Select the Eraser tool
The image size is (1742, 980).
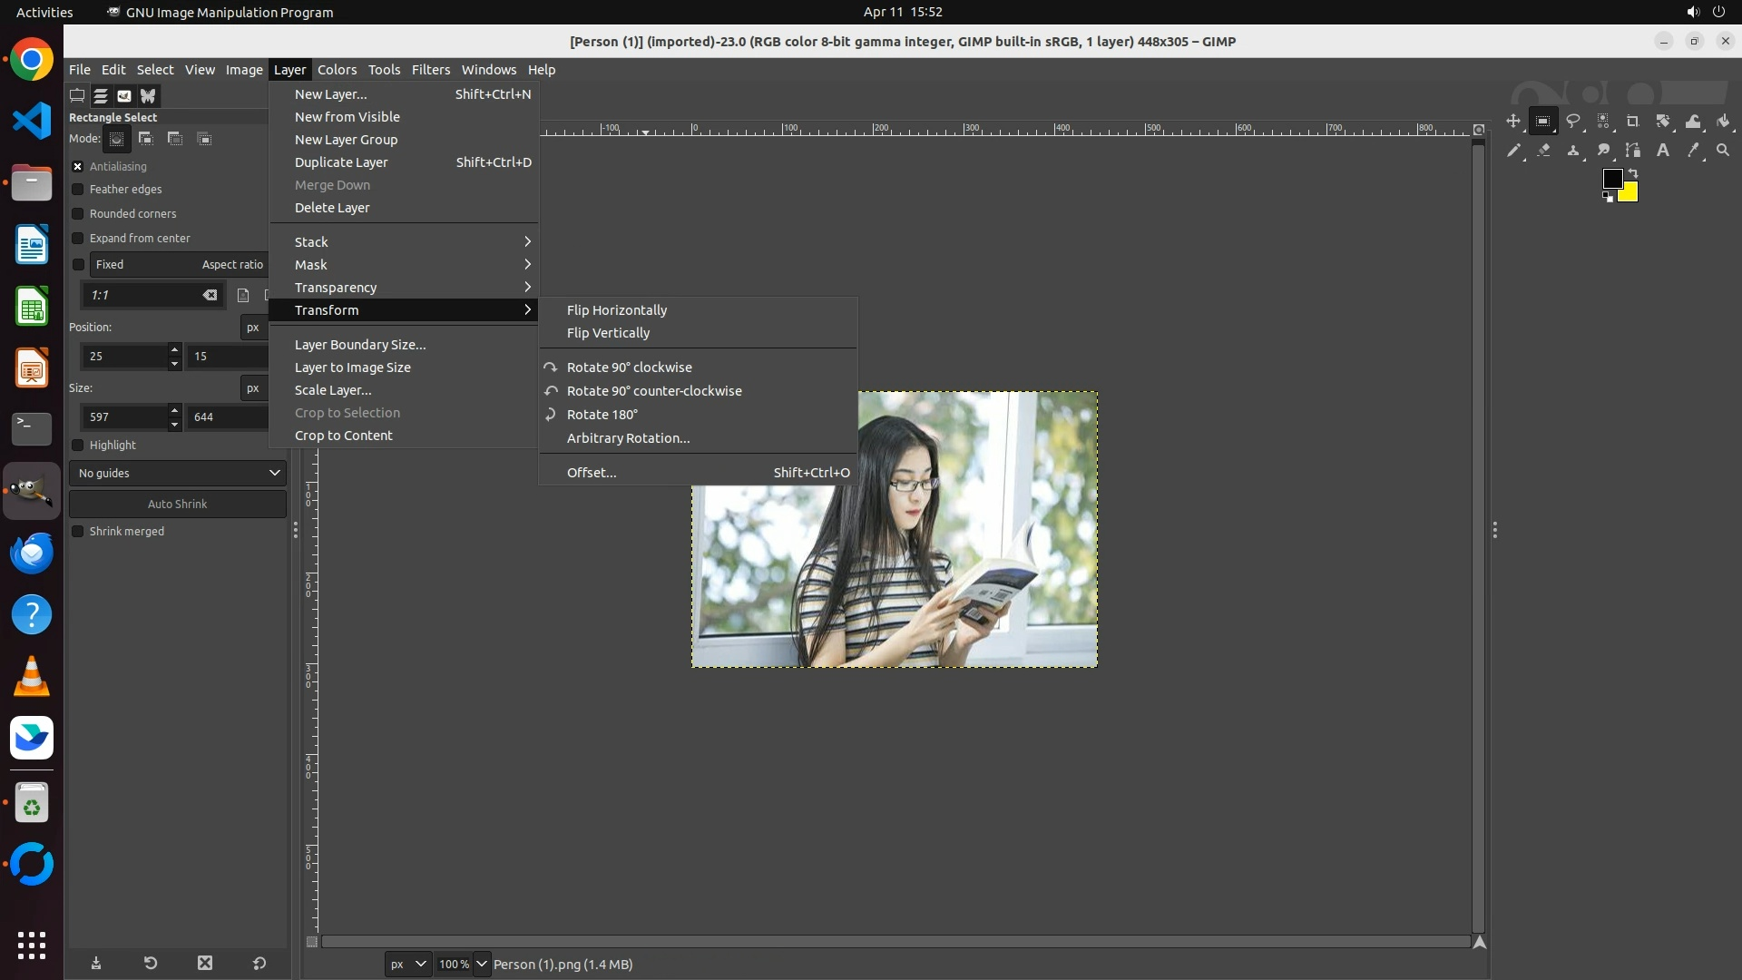1543,151
